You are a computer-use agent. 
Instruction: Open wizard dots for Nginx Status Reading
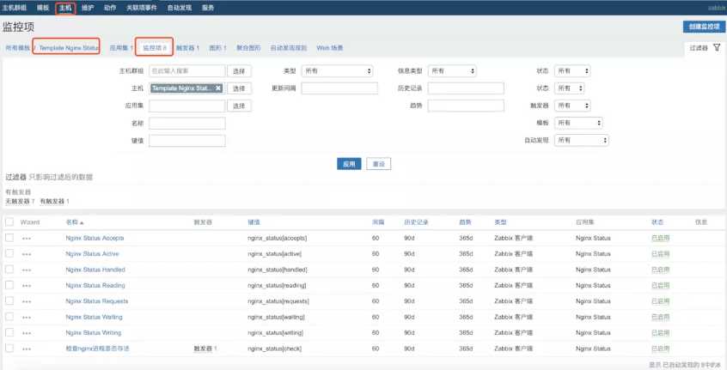[27, 286]
